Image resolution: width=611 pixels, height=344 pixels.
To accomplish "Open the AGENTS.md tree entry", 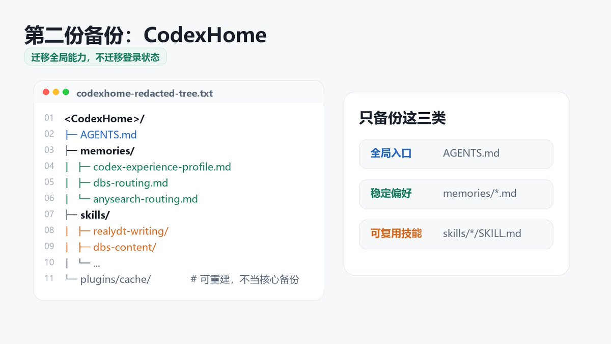I will (x=108, y=135).
